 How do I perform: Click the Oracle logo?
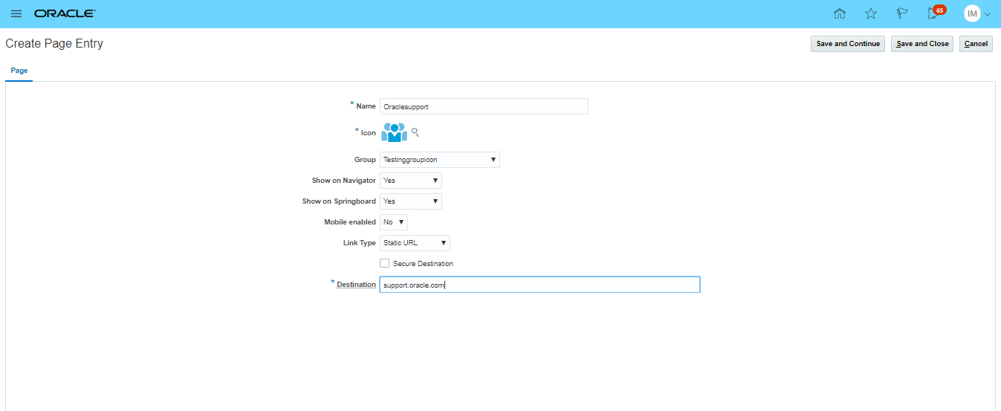tap(65, 14)
